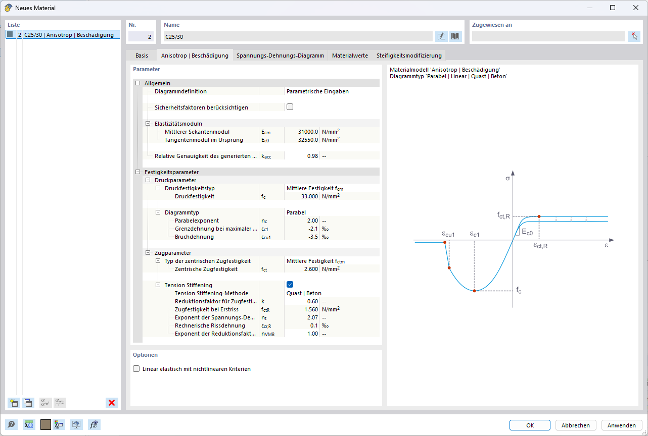648x436 pixels.
Task: Click the color square of list item 2
Action: click(10, 35)
